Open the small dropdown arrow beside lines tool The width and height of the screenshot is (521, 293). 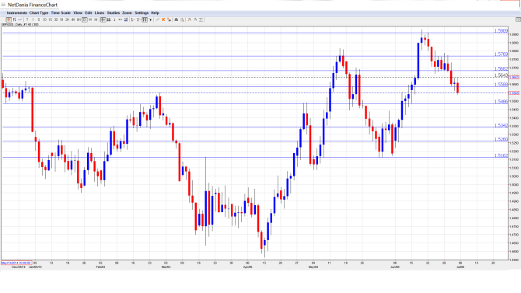click(x=150, y=20)
